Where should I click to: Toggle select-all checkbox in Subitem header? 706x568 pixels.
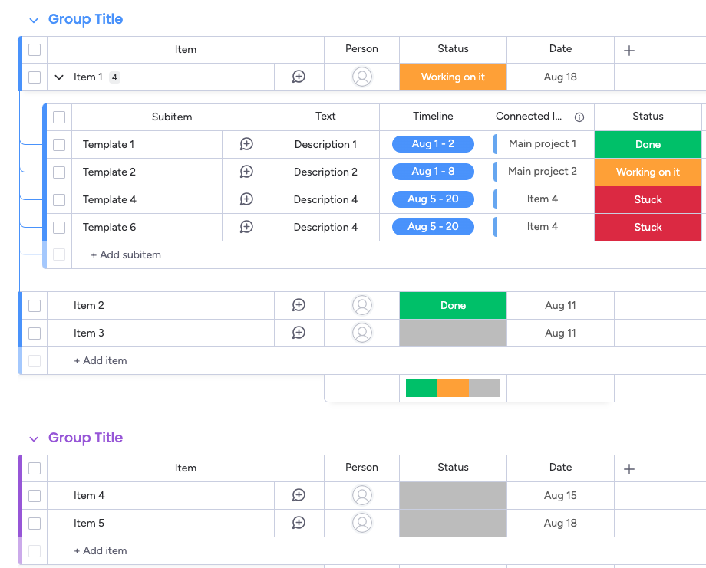59,117
